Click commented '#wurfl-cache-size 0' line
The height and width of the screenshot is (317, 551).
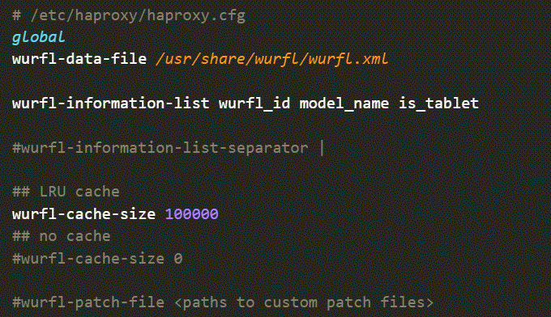(97, 259)
